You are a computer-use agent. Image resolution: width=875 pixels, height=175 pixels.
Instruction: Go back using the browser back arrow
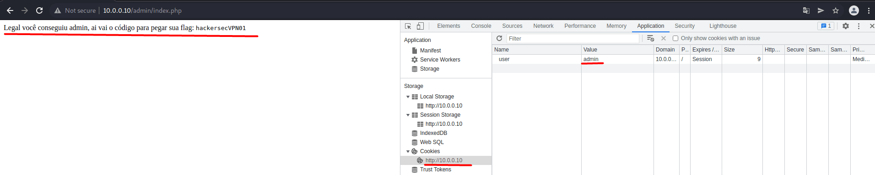[10, 10]
